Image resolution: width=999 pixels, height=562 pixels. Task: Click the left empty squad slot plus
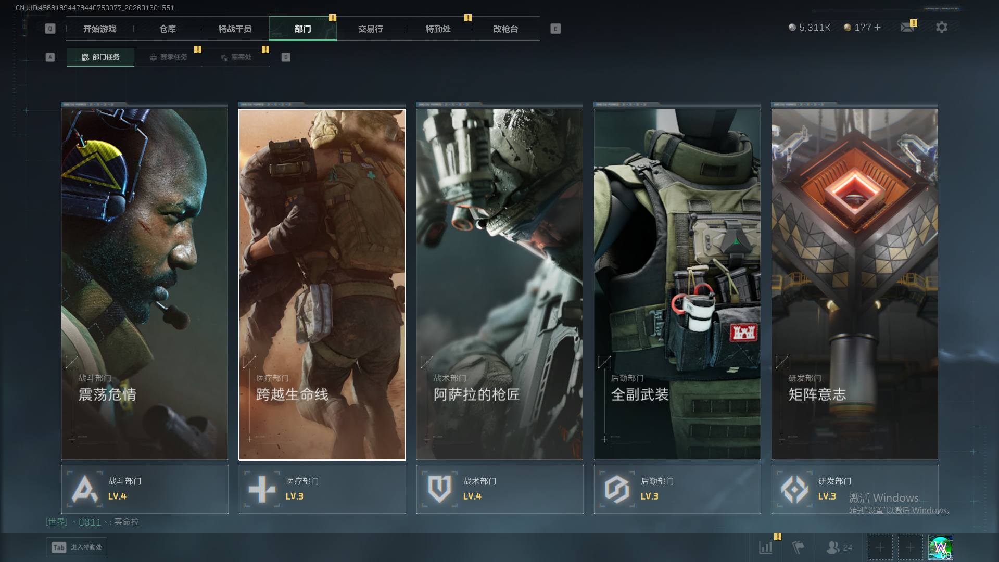tap(880, 547)
